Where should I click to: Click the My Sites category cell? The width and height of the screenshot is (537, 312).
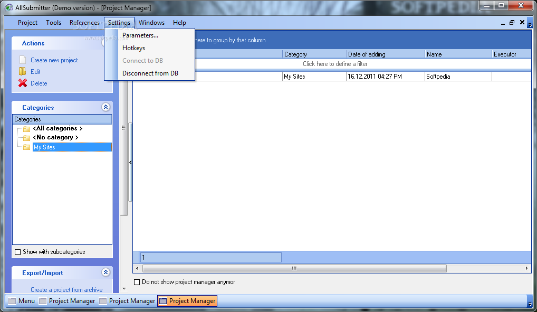[x=314, y=77]
